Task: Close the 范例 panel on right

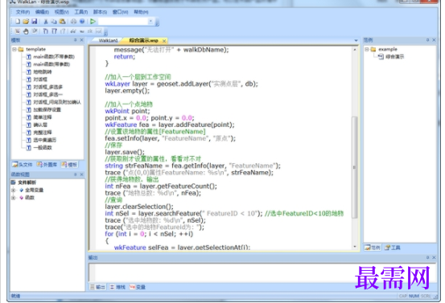Action: [x=434, y=40]
